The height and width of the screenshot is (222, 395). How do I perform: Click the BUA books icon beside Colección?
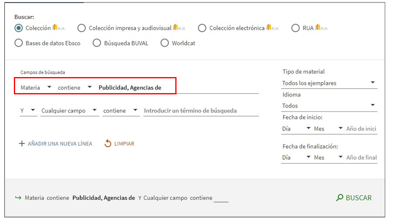tap(58, 28)
